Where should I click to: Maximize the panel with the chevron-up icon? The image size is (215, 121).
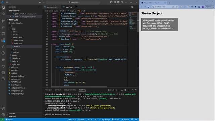(132, 90)
